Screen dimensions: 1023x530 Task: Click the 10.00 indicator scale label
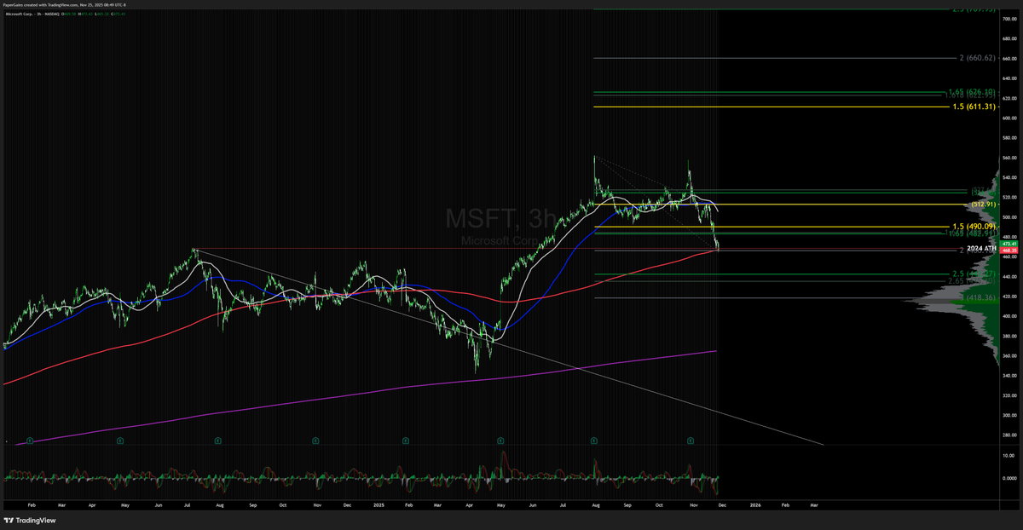[x=1010, y=456]
